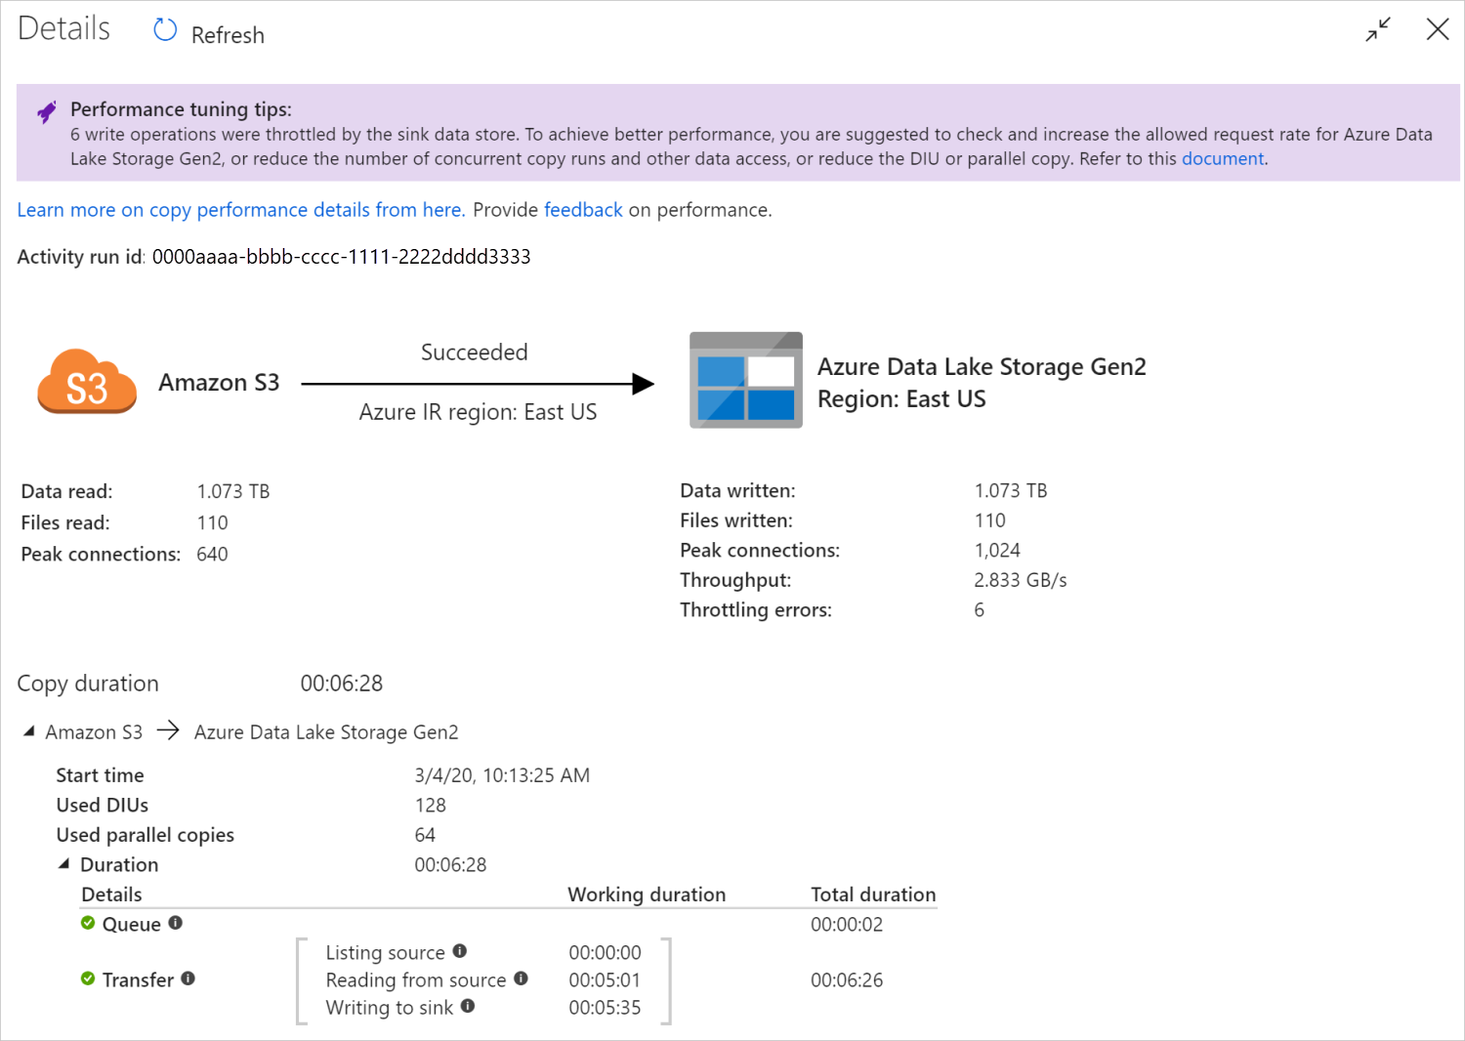The image size is (1465, 1041).
Task: Click the collapse pane arrows icon
Action: [1377, 29]
